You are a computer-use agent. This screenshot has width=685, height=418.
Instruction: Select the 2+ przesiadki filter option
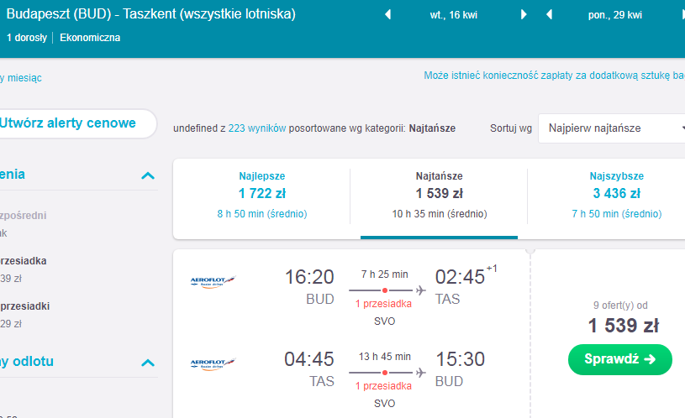pos(24,306)
